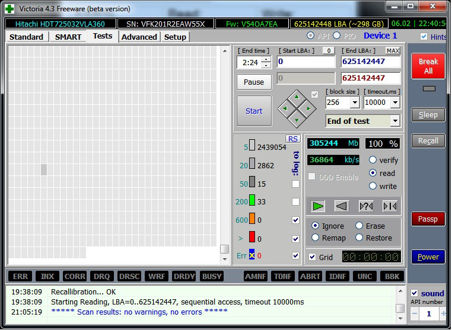
Task: Choose the Erase bad block action
Action: click(x=359, y=226)
